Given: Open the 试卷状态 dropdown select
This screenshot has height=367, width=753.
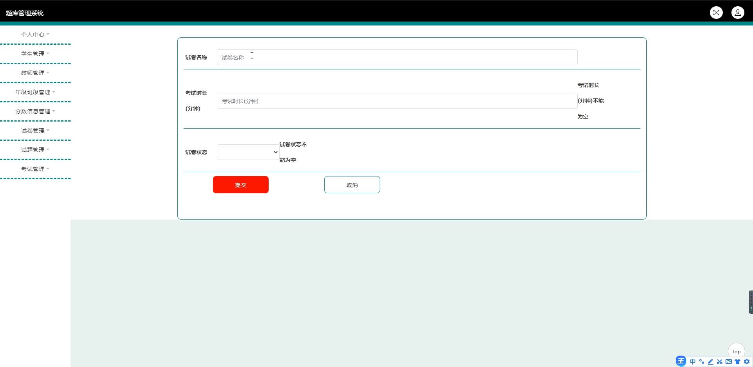Looking at the screenshot, I should point(248,152).
